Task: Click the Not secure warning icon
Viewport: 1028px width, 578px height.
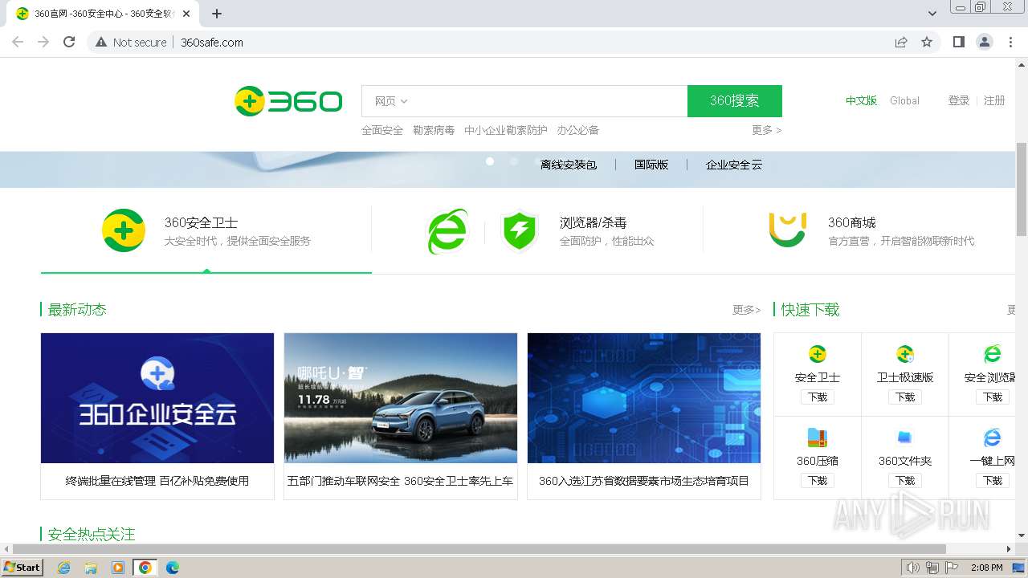Action: (x=101, y=42)
